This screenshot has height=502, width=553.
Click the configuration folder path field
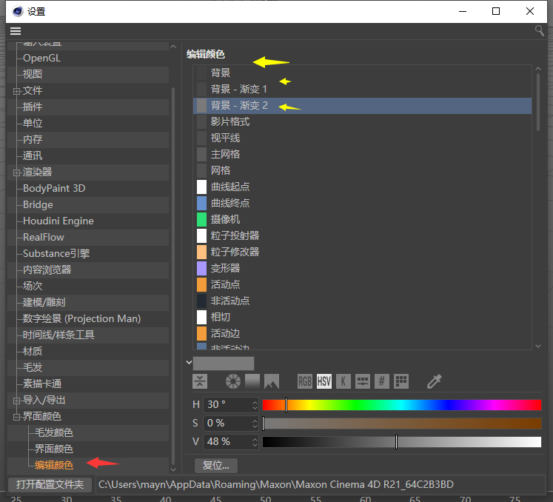(x=321, y=484)
